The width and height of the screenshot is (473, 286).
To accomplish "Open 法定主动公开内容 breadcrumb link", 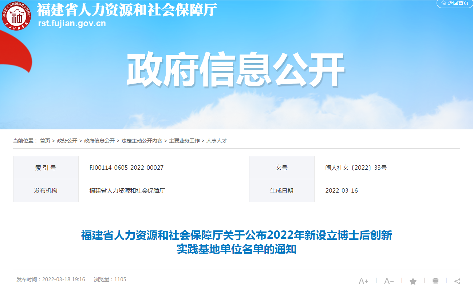I will (x=142, y=141).
